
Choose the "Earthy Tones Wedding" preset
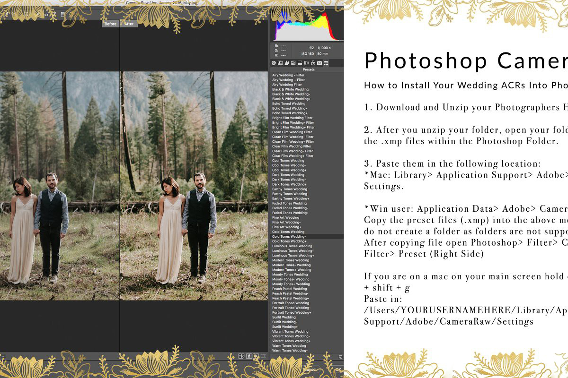click(x=290, y=189)
